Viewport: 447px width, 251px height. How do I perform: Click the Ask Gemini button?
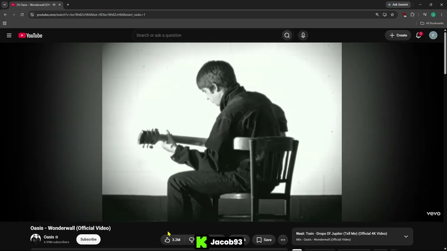tap(398, 5)
